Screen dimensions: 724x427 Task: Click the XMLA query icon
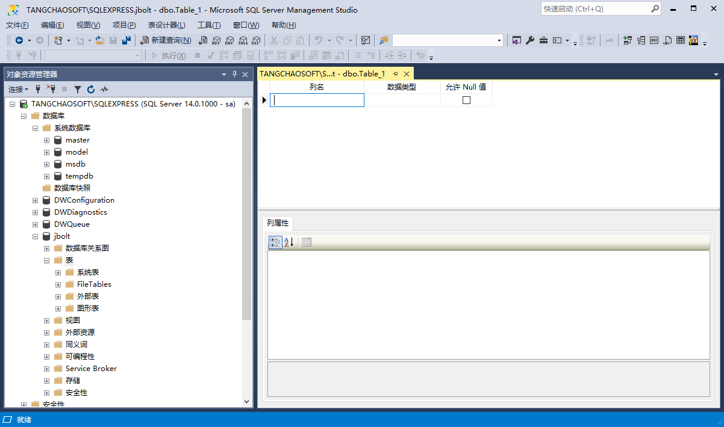tap(243, 40)
